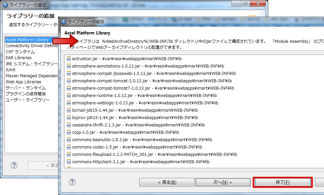Select JUnit in the library list
324x195 pixels.
click(11, 70)
